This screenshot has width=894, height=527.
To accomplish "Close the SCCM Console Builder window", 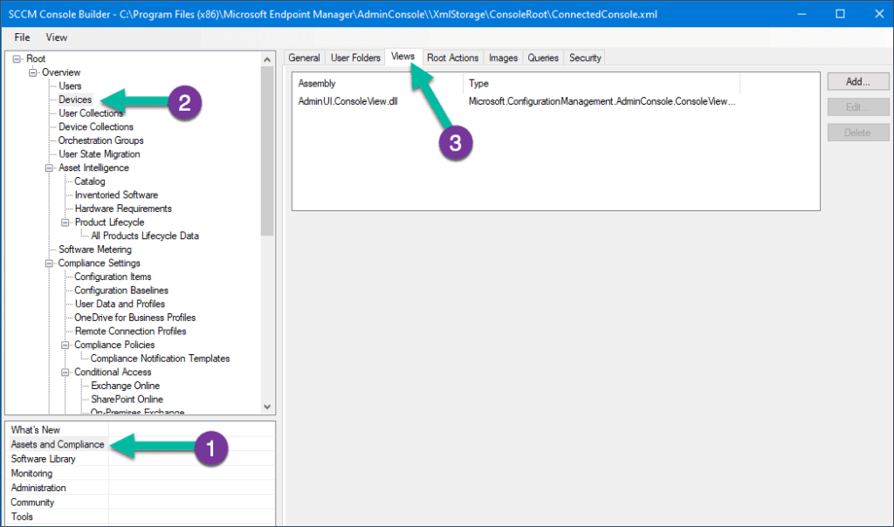I will pos(878,14).
